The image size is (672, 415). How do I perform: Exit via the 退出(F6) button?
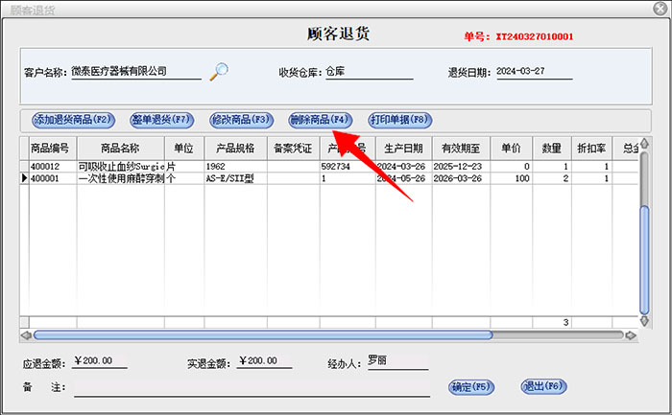tap(543, 387)
